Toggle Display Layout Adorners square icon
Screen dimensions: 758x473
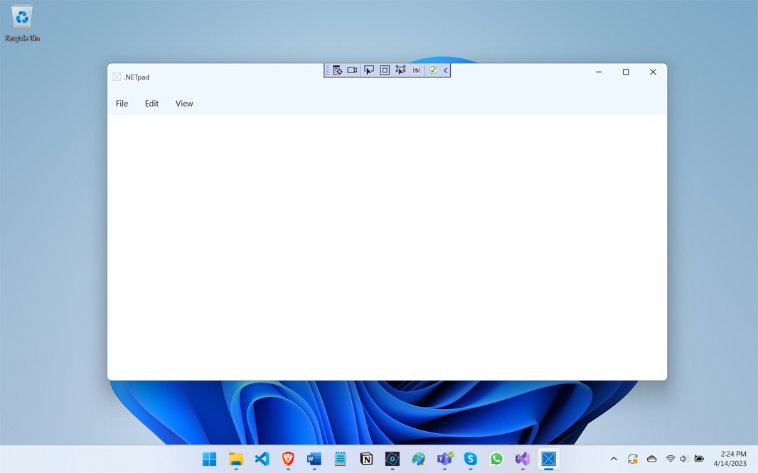click(385, 70)
